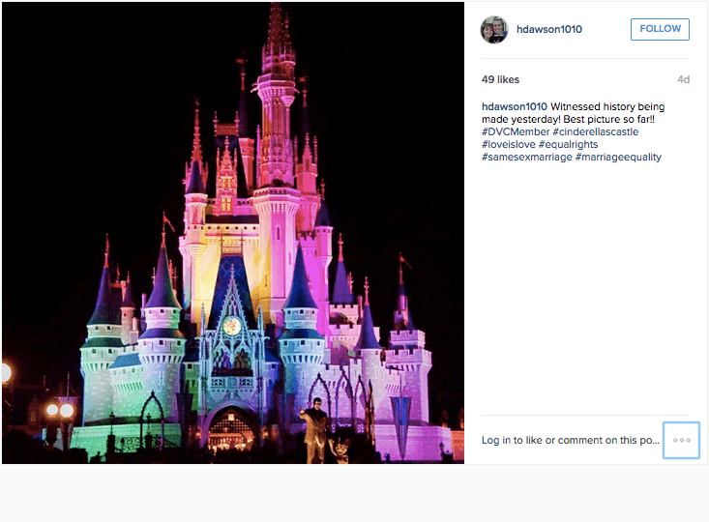Viewport: 709px width, 522px height.
Task: Browse the #loveislove hashtag
Action: click(508, 145)
